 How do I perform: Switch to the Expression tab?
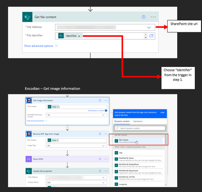click(138, 121)
